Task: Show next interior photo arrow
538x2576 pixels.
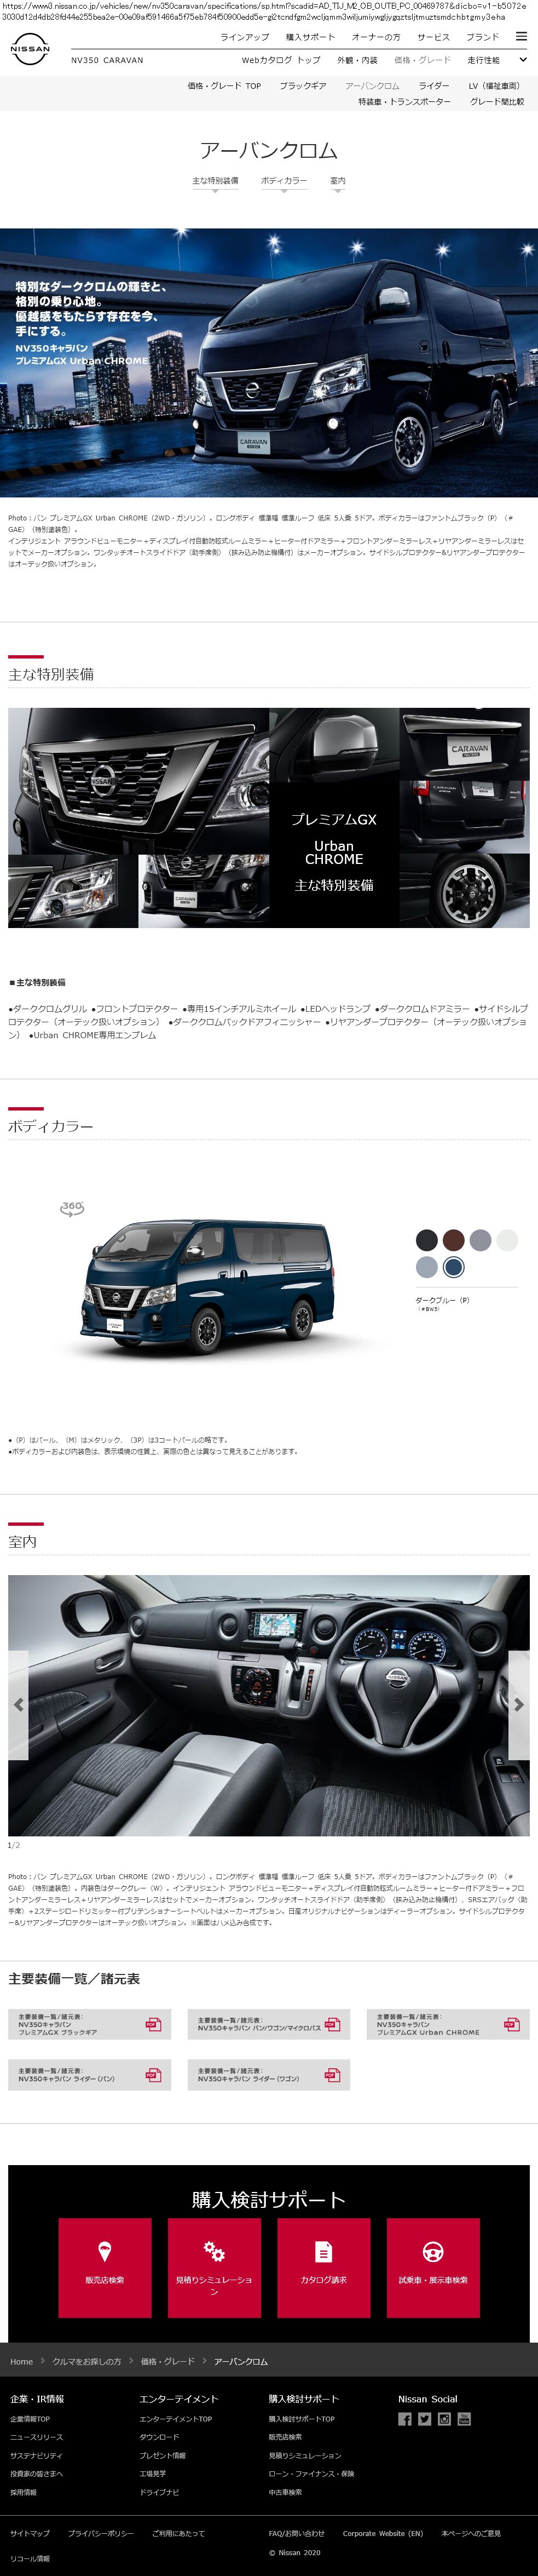Action: (519, 1704)
